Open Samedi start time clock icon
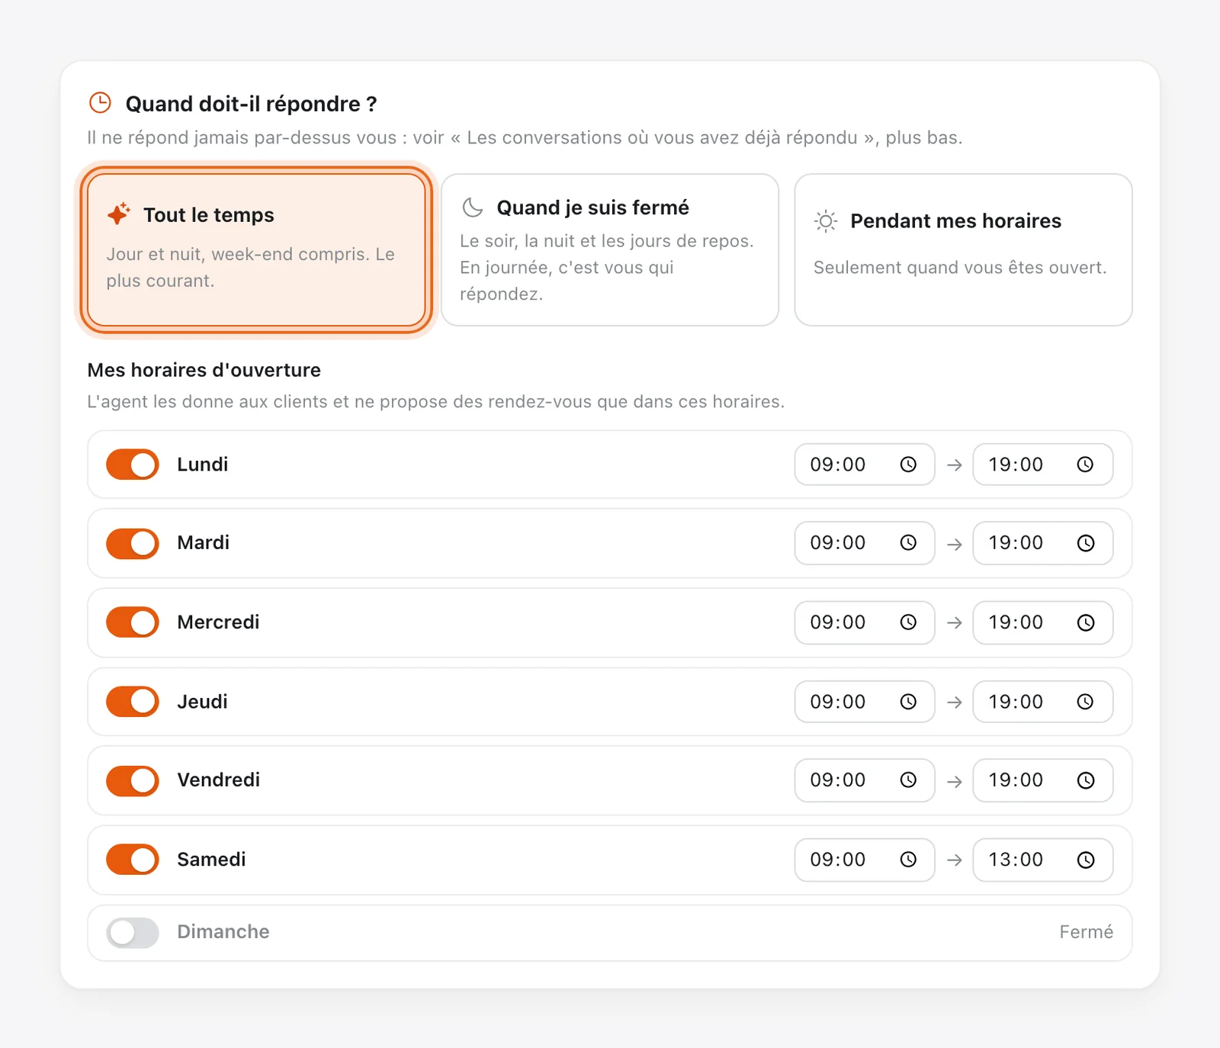Screen dimensions: 1220x1048 (908, 860)
